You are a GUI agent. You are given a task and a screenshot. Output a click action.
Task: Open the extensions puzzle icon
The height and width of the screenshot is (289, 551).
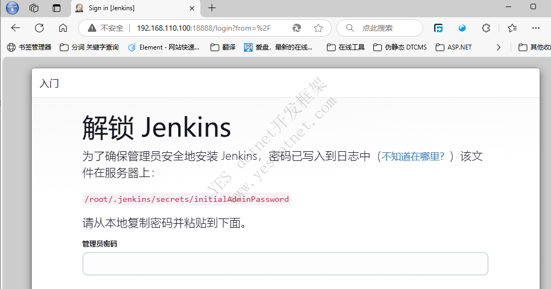[x=486, y=28]
